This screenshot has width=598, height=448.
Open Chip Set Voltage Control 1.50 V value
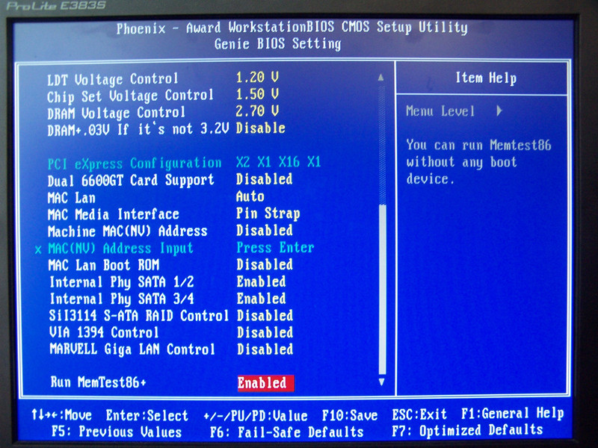click(x=257, y=94)
